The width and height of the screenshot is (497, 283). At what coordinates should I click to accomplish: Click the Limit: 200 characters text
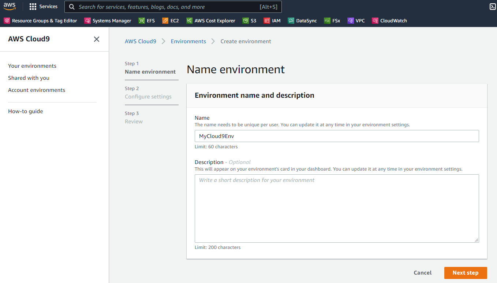point(218,247)
